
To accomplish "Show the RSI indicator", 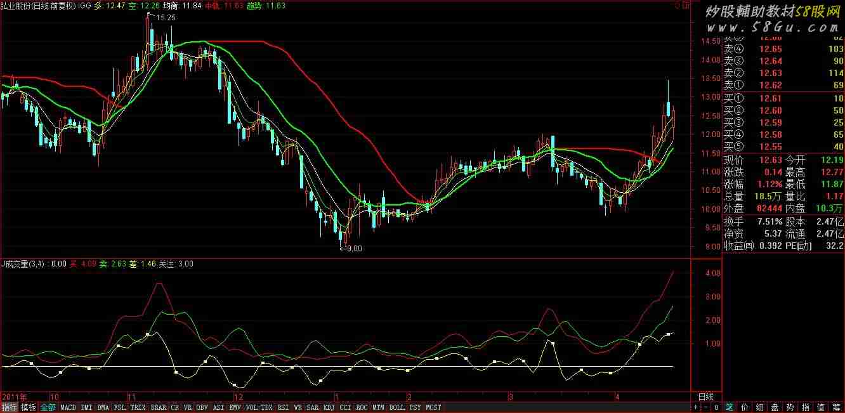I will click(x=284, y=407).
